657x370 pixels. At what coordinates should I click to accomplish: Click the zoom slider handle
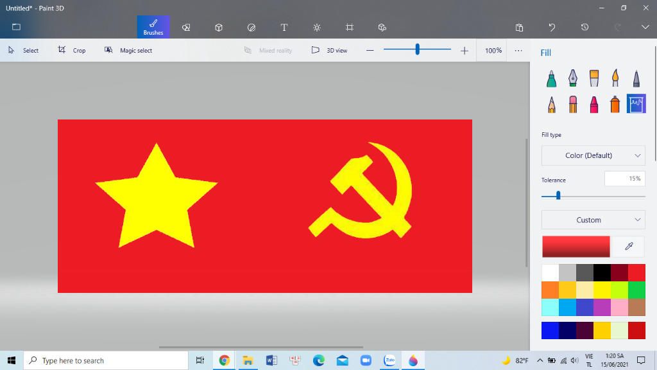417,49
